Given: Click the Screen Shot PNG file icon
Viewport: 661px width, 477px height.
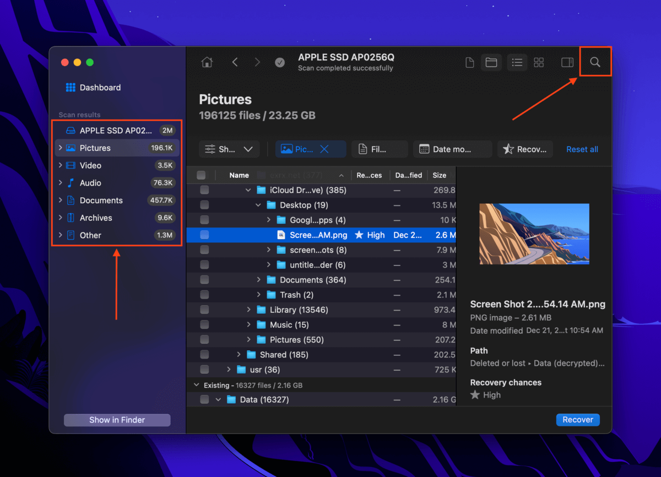Looking at the screenshot, I should tap(281, 235).
